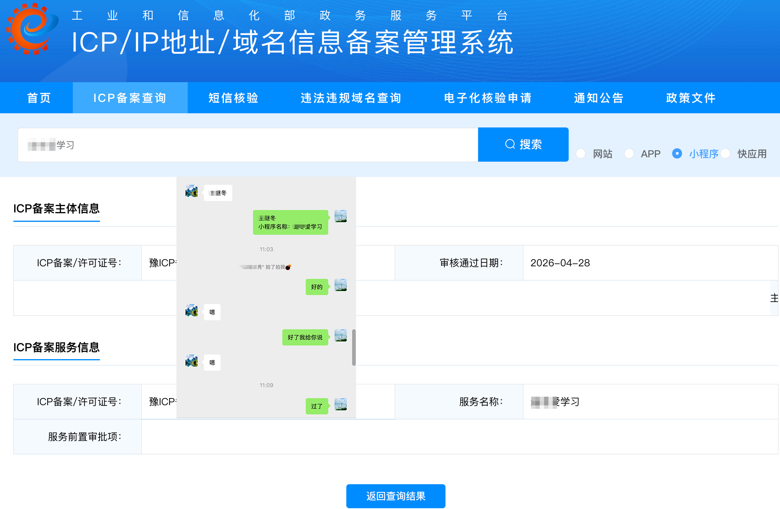Click the 小程序名称 green message bubble
The image size is (780, 509).
click(x=290, y=222)
